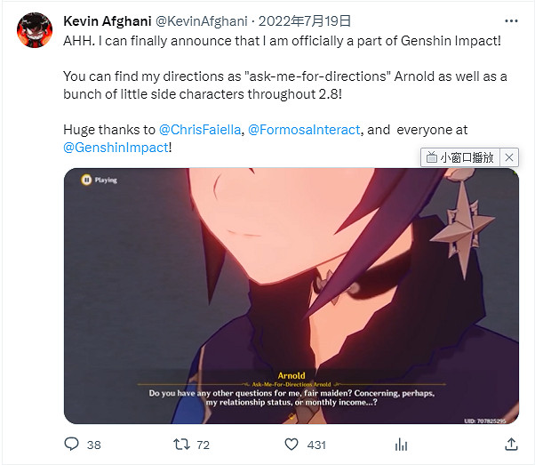Open the tweet date 2022年7月19日
The width and height of the screenshot is (535, 465).
coord(304,21)
